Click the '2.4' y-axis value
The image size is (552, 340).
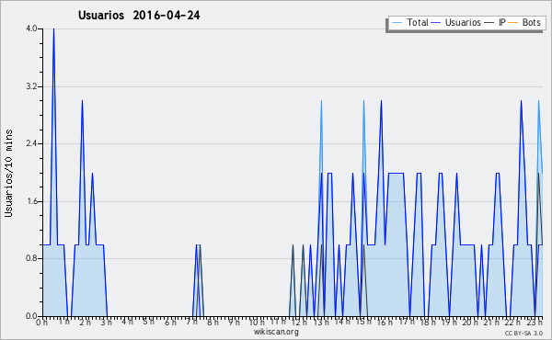click(x=31, y=143)
